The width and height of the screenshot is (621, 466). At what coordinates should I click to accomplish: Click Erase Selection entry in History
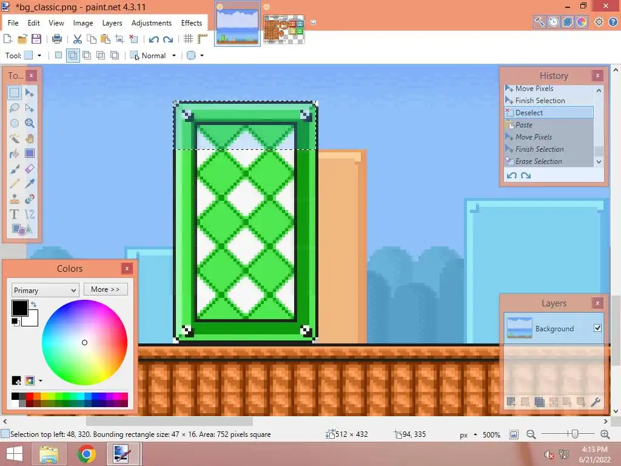click(549, 161)
